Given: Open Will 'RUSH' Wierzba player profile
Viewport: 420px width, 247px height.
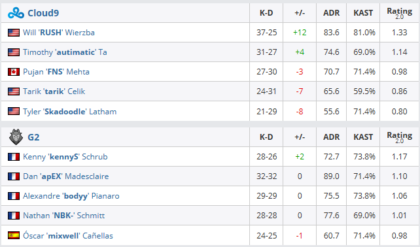Looking at the screenshot, I should pos(59,33).
